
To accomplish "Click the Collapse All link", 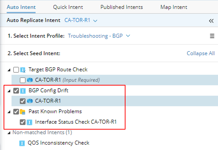I will point(200,53).
